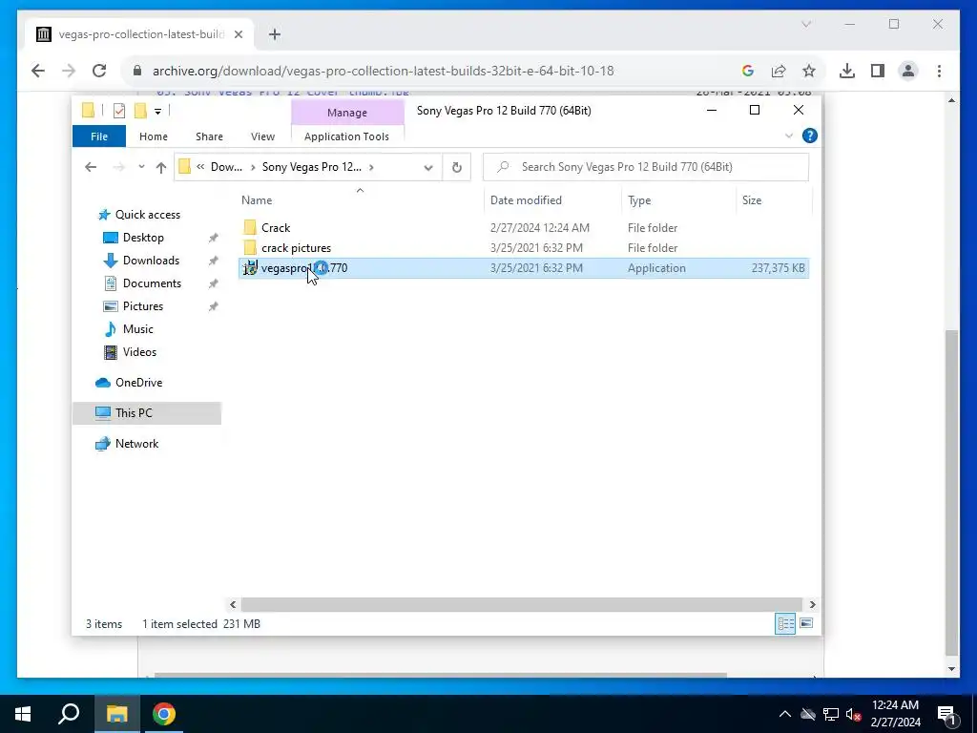Close the vegas-pro-collection Chrome tab
Screen dimensions: 977x733
[238, 35]
